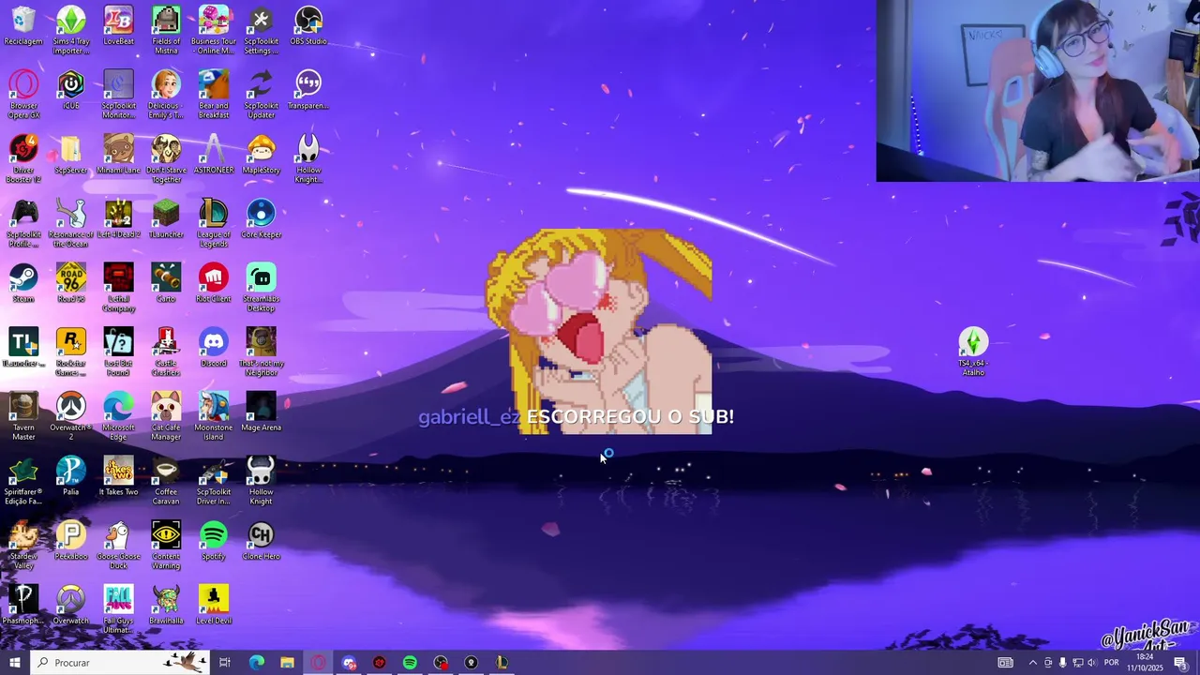Launch Fields of Mistria game icon

pyautogui.click(x=166, y=30)
